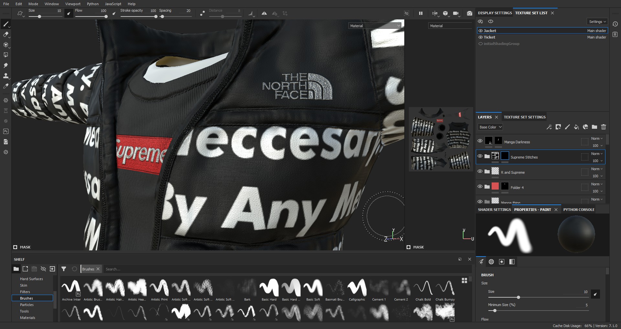Viewport: 621px width, 329px height.
Task: Click the Stroke opacity slider handle
Action: click(x=156, y=16)
